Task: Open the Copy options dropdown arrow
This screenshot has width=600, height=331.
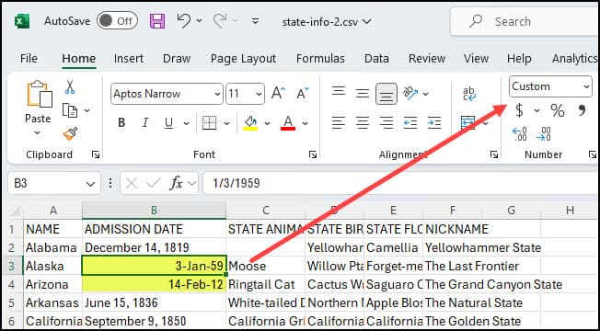Action: 87,110
